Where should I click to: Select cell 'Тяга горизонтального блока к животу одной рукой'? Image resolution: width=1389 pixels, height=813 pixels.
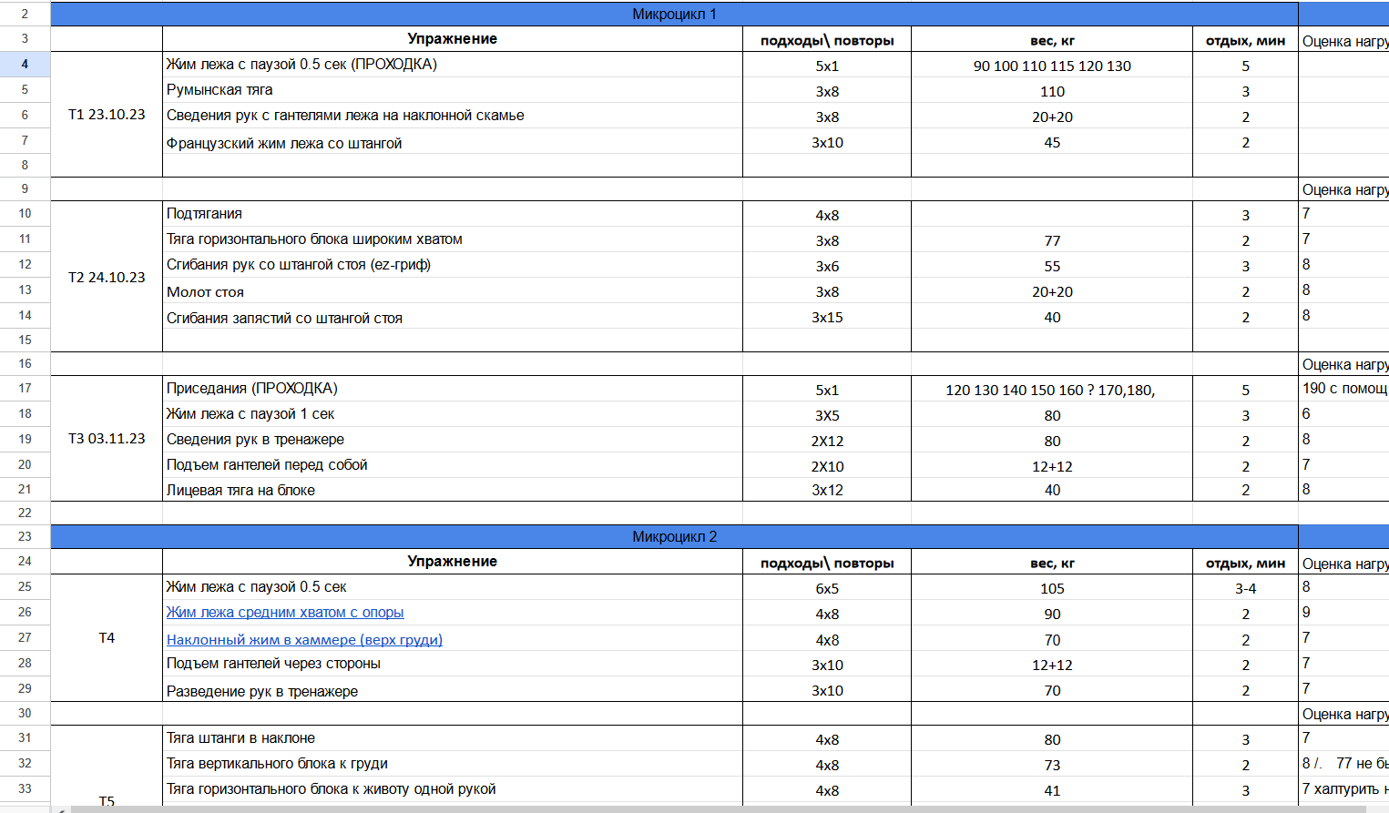point(453,789)
